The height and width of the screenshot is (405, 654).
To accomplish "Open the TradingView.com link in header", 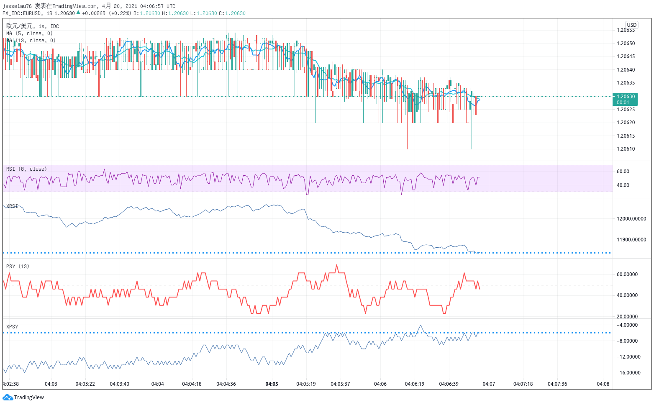I will point(74,6).
